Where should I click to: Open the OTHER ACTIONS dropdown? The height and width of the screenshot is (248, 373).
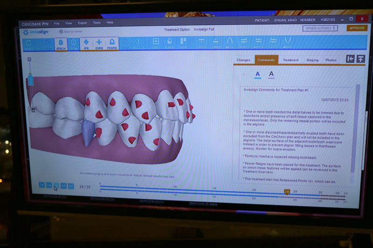coord(320,28)
